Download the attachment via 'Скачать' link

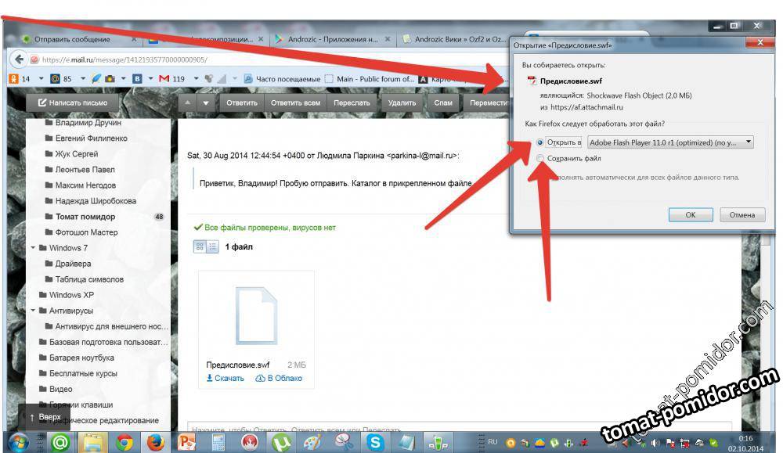[225, 379]
